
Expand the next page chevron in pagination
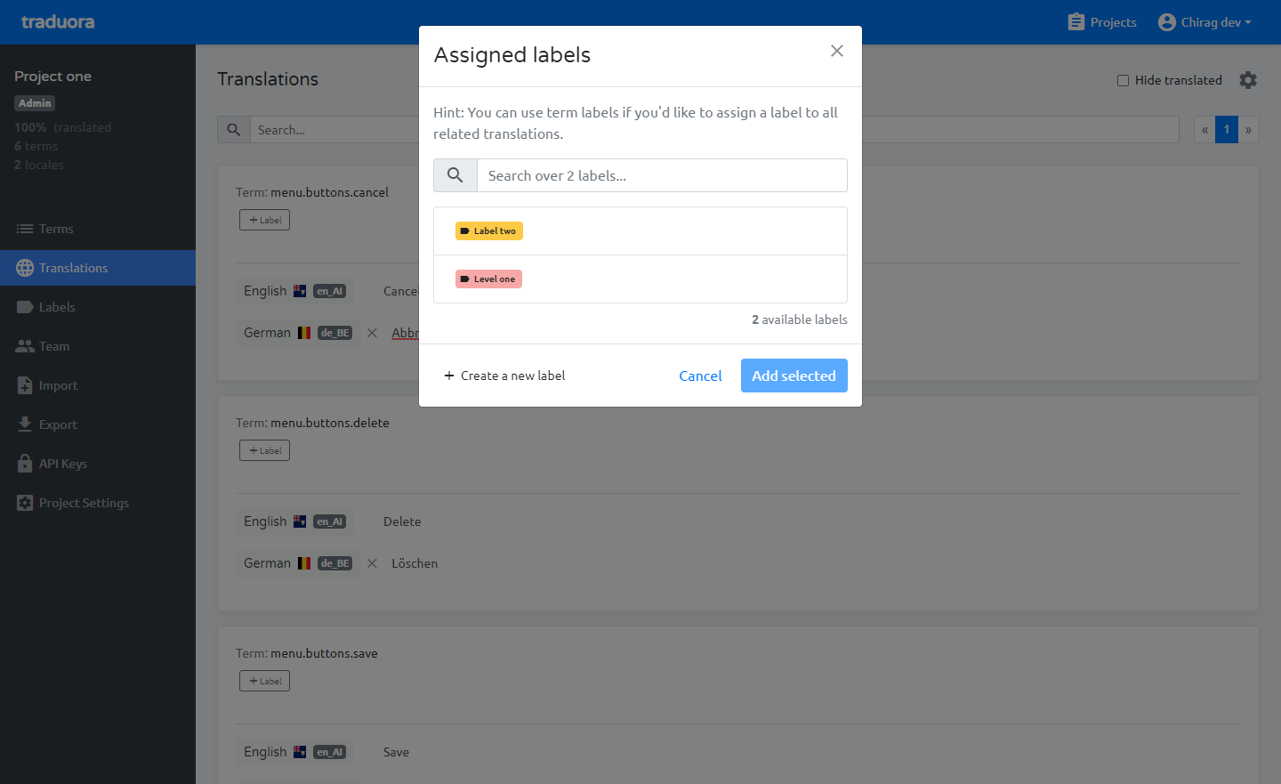coord(1248,129)
